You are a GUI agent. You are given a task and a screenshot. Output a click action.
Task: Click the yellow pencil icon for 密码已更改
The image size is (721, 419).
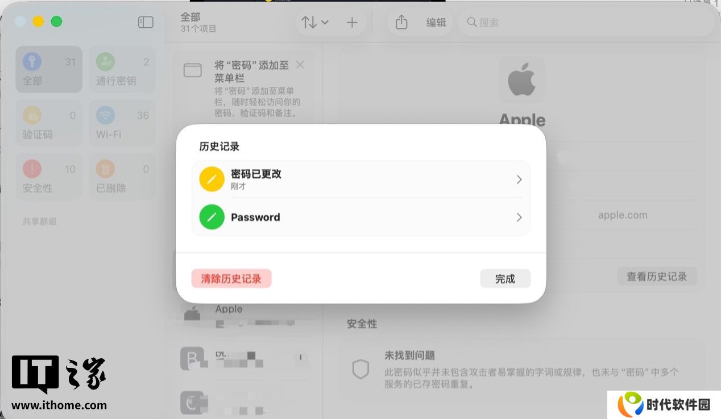point(212,179)
